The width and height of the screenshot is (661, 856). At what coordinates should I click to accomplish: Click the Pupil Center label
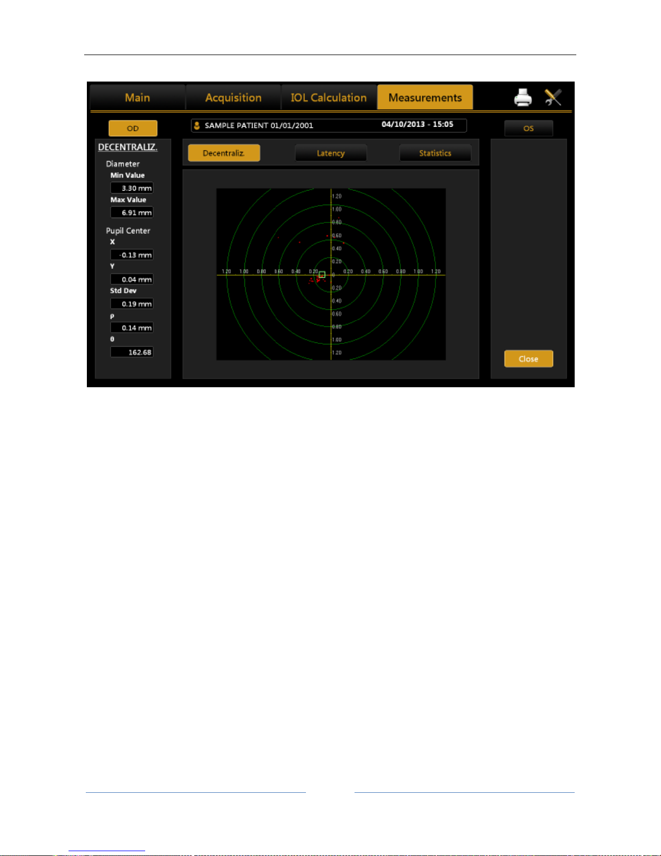coord(128,231)
